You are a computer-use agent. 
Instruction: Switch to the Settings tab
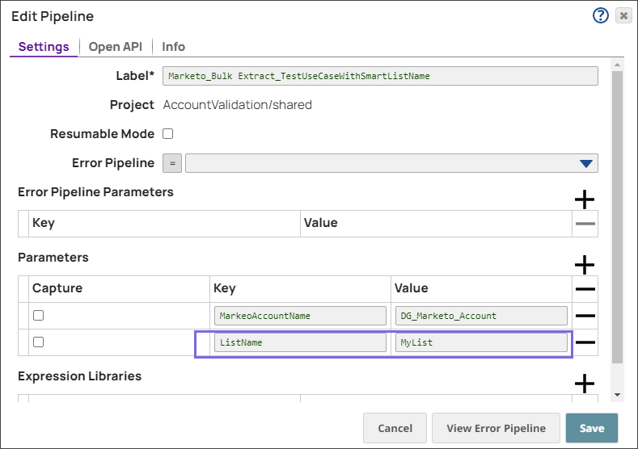point(44,47)
